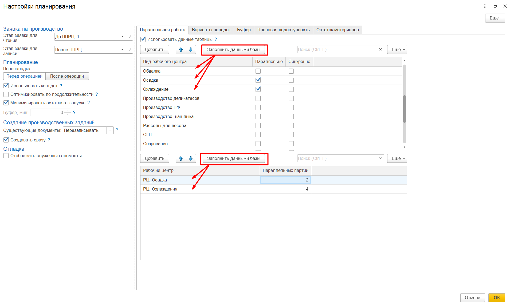The height and width of the screenshot is (305, 510).
Task: Expand the 'Этап заявки для чтения' dropdown
Action: coord(122,37)
